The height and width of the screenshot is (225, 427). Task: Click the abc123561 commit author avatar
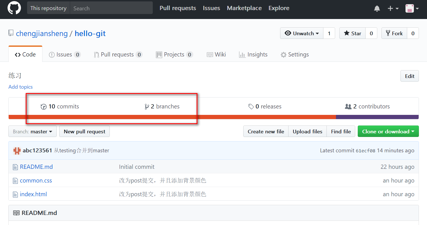pyautogui.click(x=17, y=151)
